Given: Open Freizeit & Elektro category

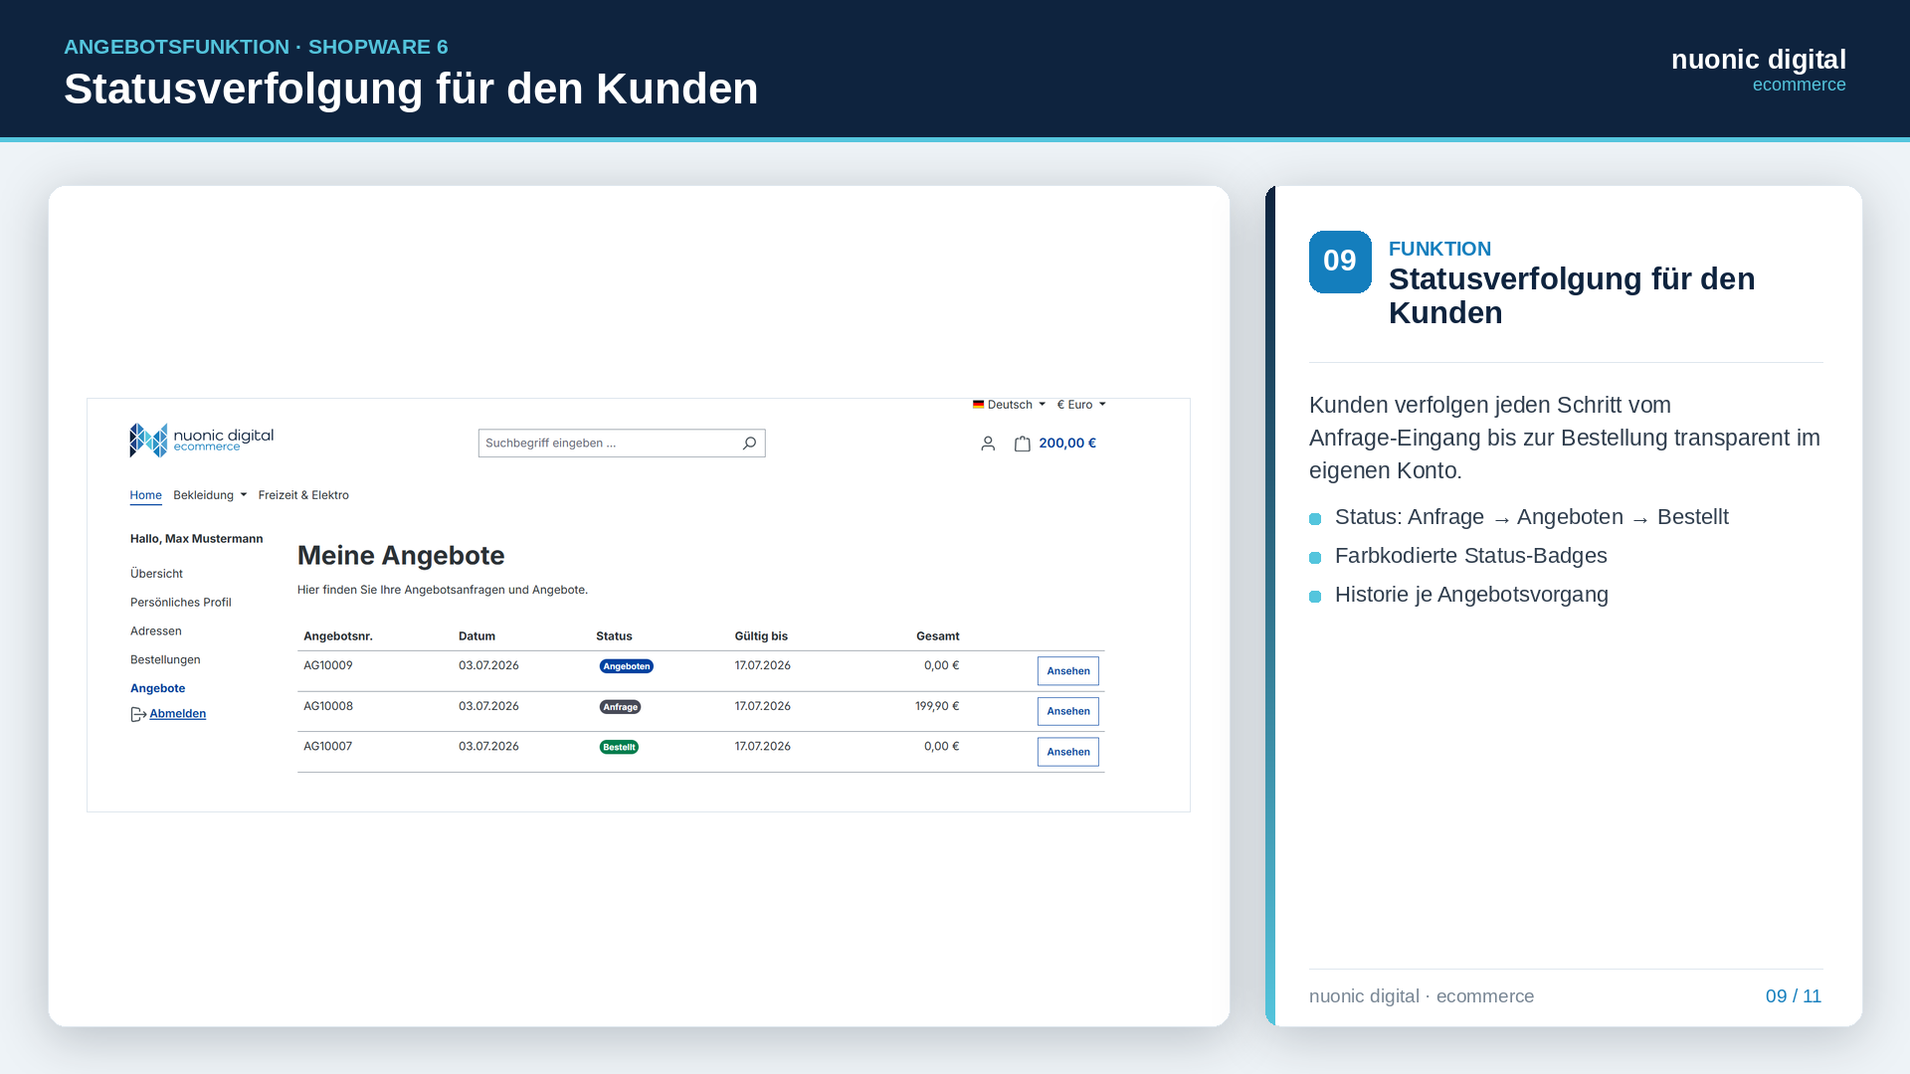Looking at the screenshot, I should (x=303, y=495).
